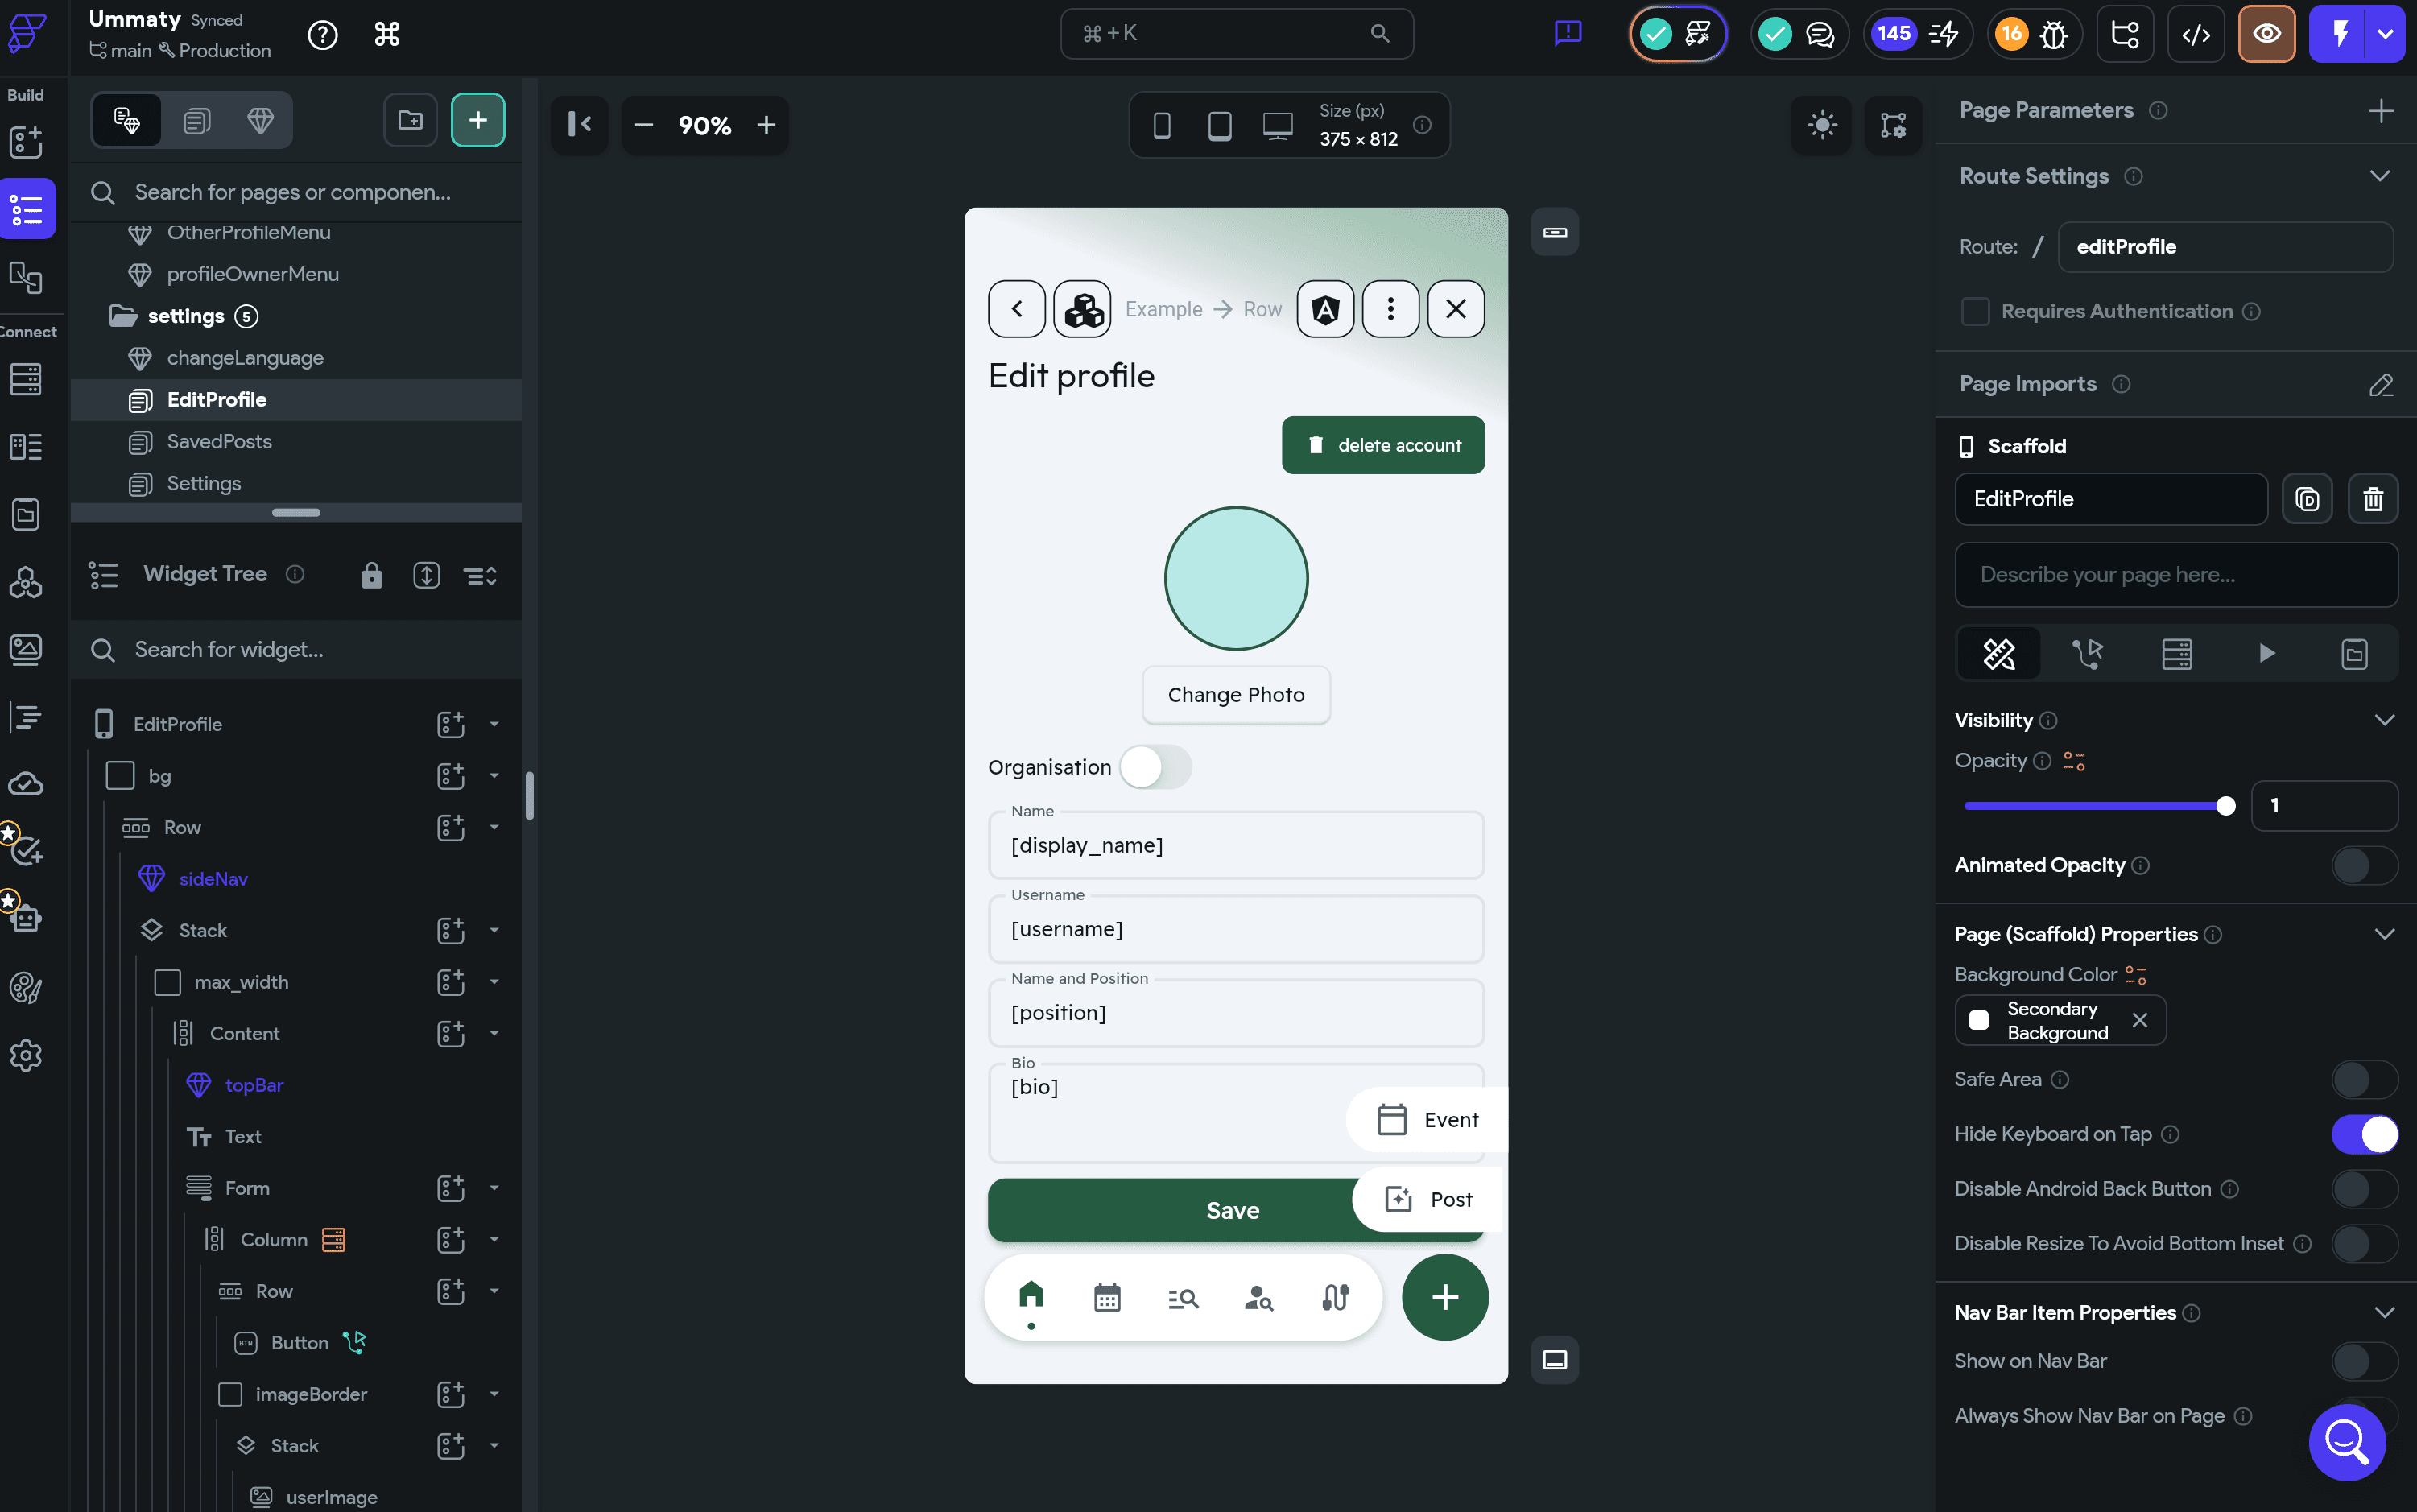Open the branching and version control icon
Screen dimensions: 2417x1512
pos(2125,33)
